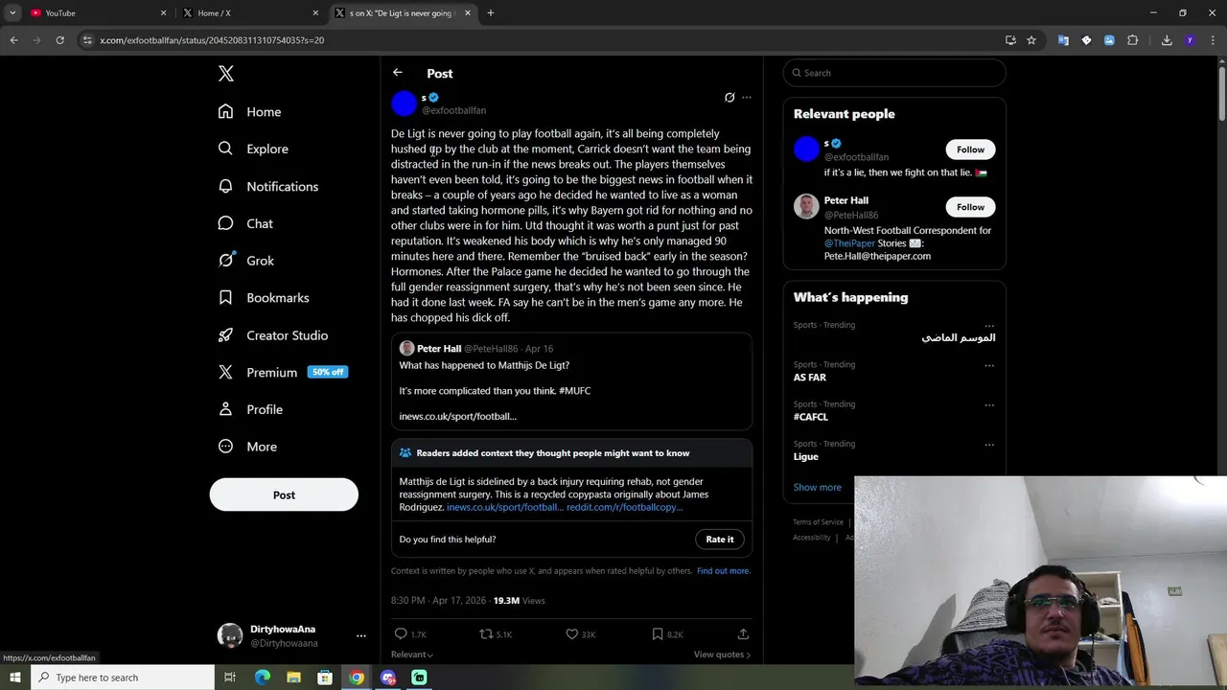Open the quoted Peter Hall post

[571, 381]
